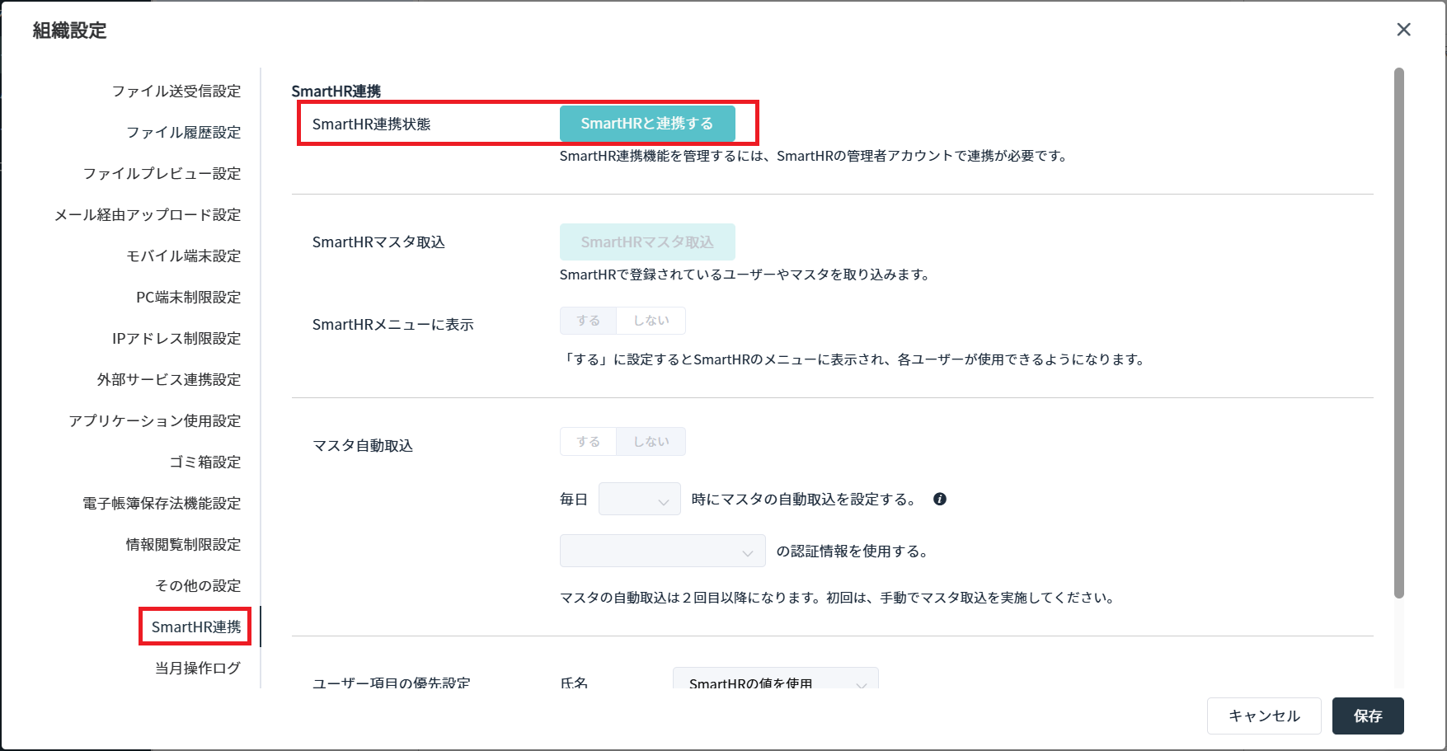The width and height of the screenshot is (1447, 751).
Task: Set SmartHRメニューに表示 to する
Action: [588, 321]
